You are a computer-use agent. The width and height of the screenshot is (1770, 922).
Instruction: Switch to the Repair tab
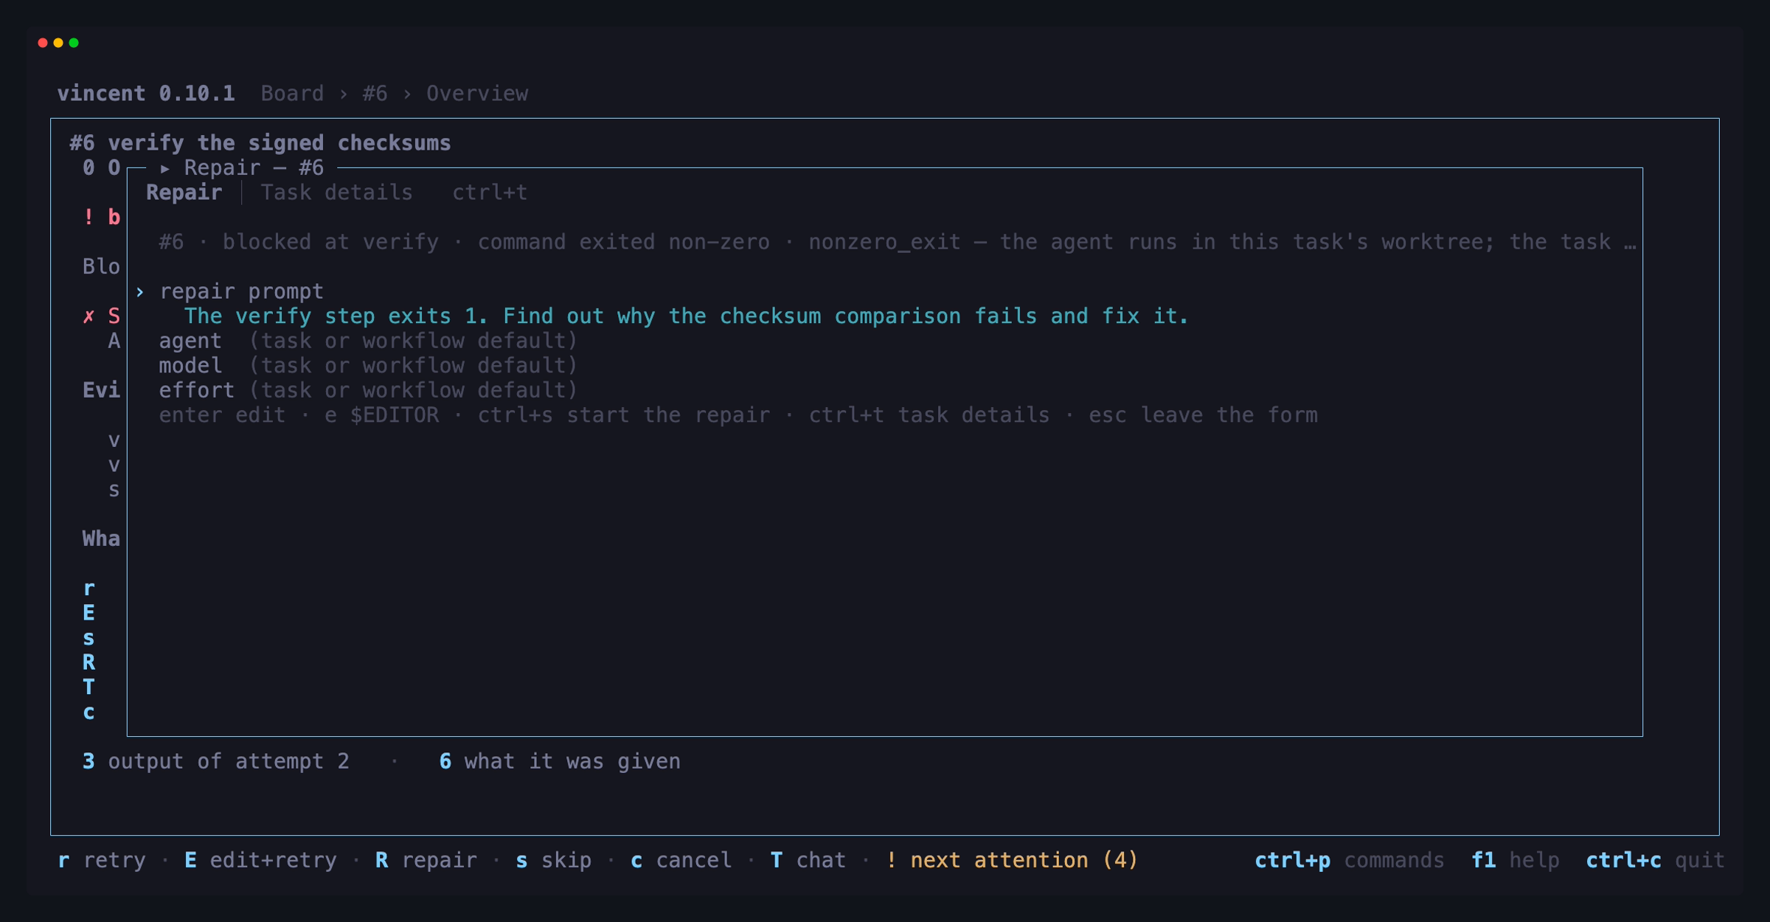point(184,193)
